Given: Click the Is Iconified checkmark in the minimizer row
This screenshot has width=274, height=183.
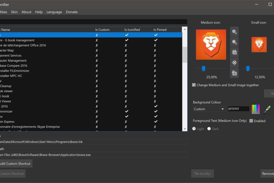Looking at the screenshot, I should tap(127, 111).
